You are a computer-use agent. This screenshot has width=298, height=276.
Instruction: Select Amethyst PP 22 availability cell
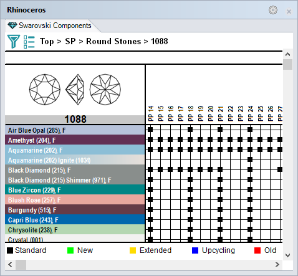click(x=230, y=140)
